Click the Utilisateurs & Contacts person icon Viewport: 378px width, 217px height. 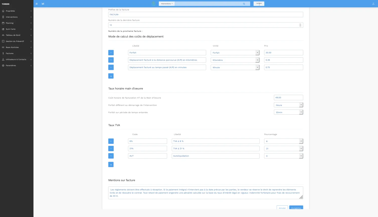(3, 60)
